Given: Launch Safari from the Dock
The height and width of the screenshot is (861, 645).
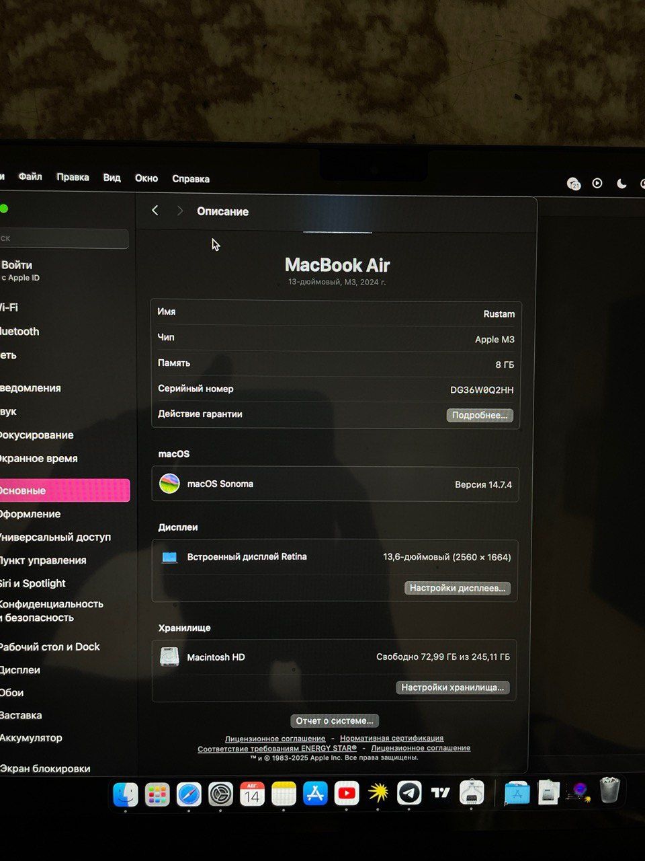Looking at the screenshot, I should coord(189,794).
